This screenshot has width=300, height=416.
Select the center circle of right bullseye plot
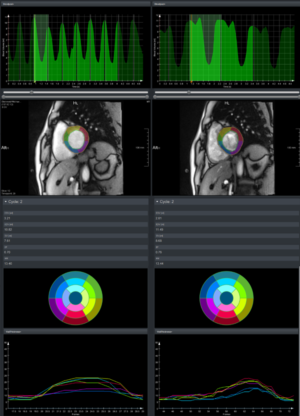pyautogui.click(x=226, y=298)
